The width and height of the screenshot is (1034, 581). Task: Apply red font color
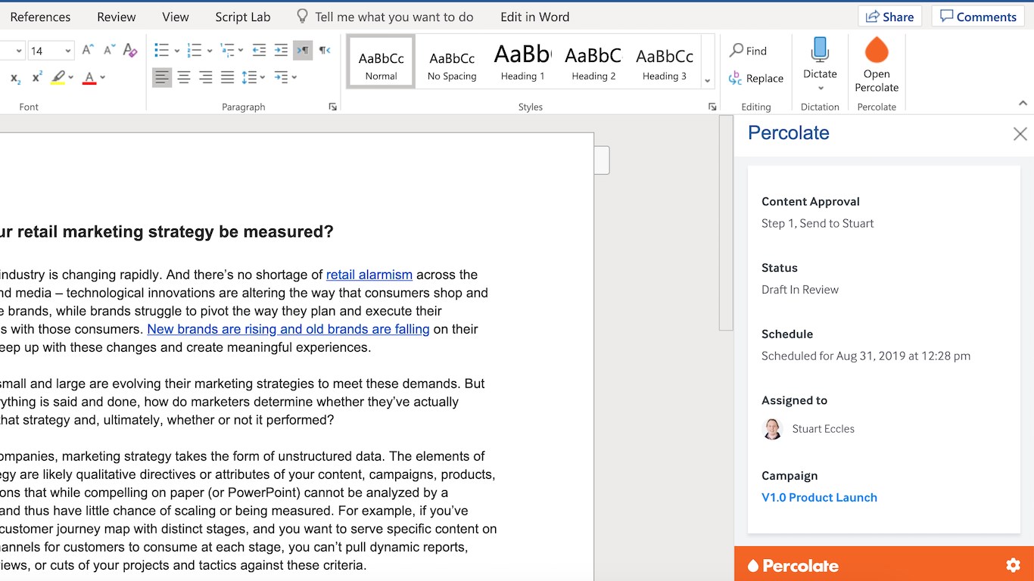click(89, 77)
